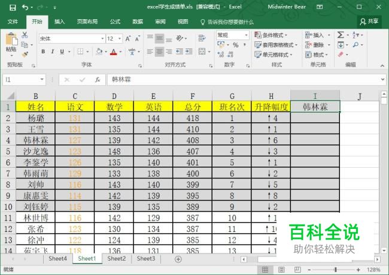This screenshot has width=389, height=275.
Task: Add a new sheet with plus button
Action: click(x=178, y=259)
